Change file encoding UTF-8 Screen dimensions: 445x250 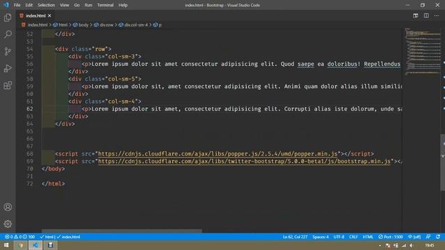339,237
